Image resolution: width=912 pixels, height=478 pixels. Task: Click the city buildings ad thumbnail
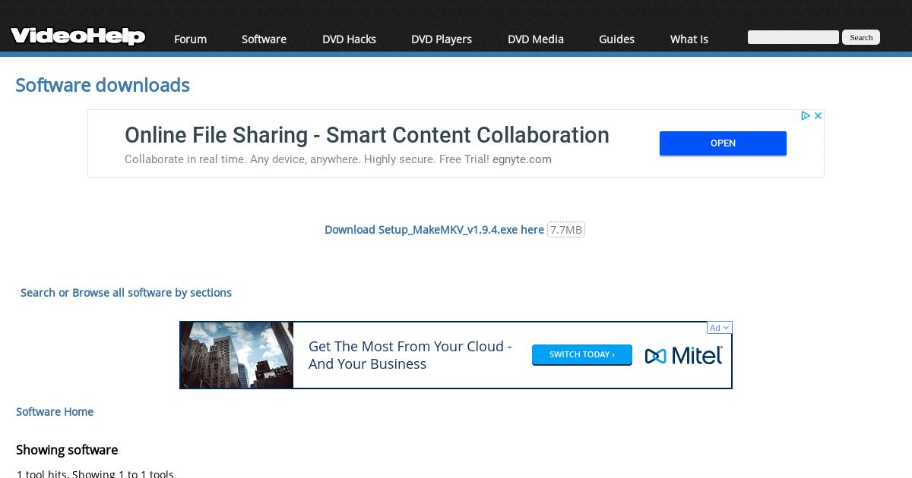click(236, 355)
